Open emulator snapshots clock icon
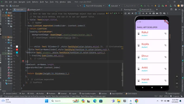The height and width of the screenshot is (104, 184). (x=160, y=13)
